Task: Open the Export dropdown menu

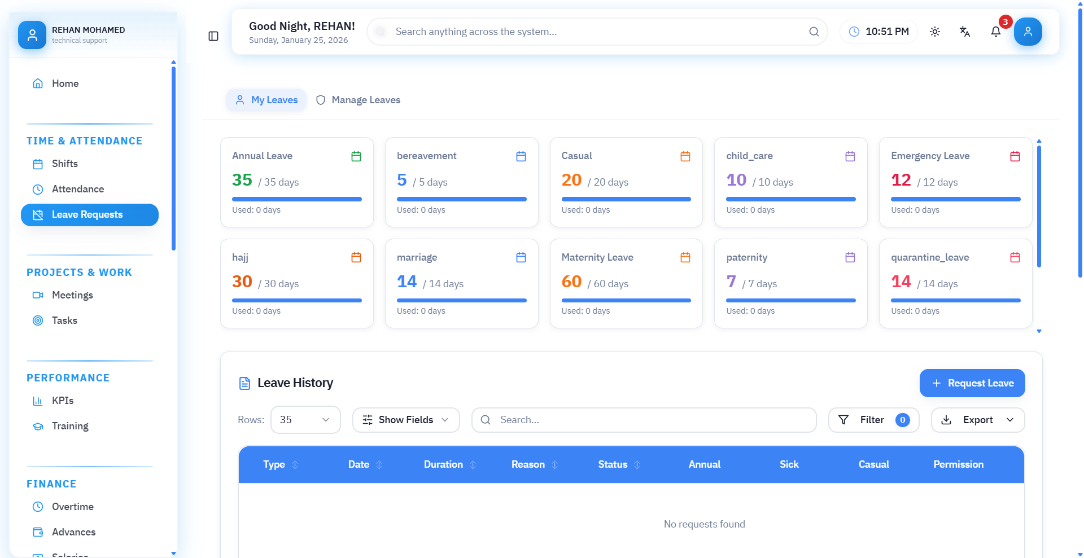Action: (x=978, y=420)
